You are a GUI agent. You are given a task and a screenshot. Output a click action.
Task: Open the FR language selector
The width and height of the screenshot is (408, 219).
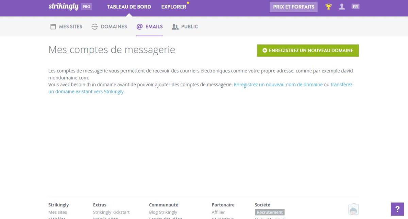355,7
